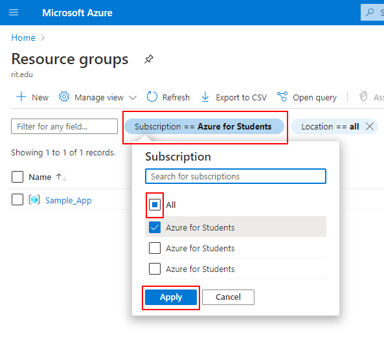Check the last Azure for Students subscription
This screenshot has height=340, width=384.
coord(155,269)
